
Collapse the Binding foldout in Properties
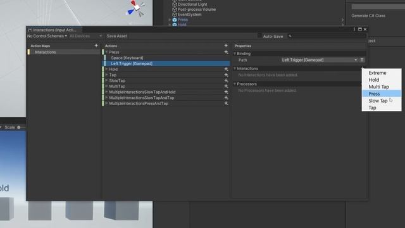coord(235,53)
